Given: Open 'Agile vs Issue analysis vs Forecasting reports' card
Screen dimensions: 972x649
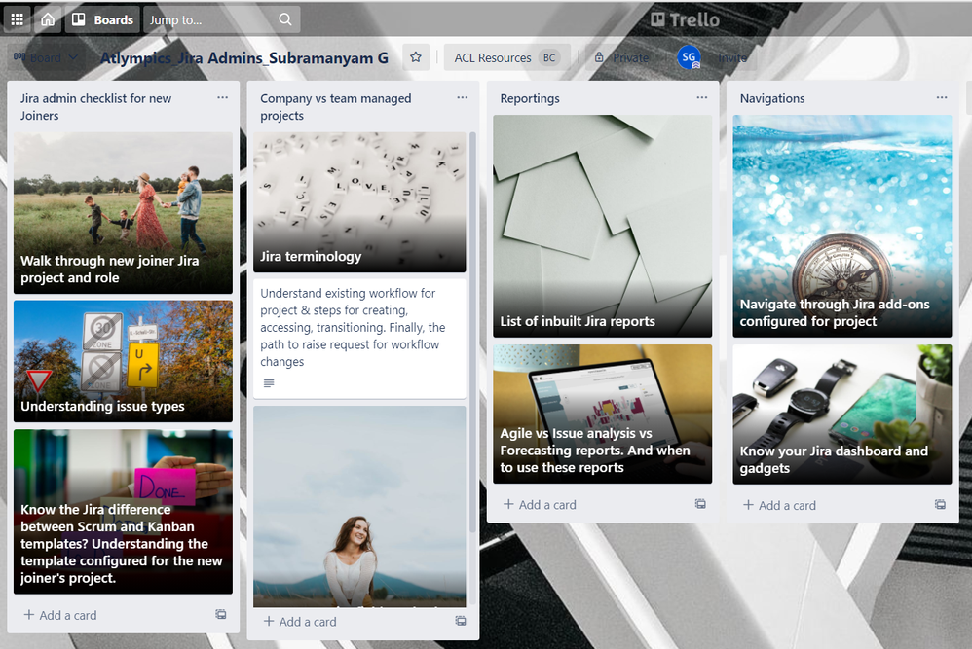Looking at the screenshot, I should pyautogui.click(x=603, y=414).
